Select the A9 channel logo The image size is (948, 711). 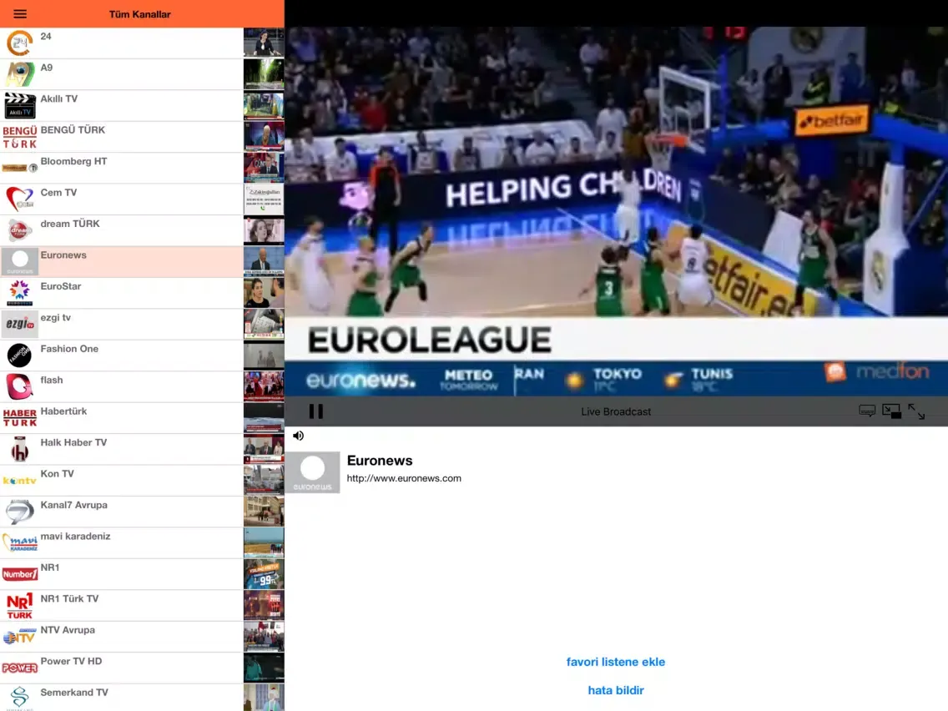20,74
